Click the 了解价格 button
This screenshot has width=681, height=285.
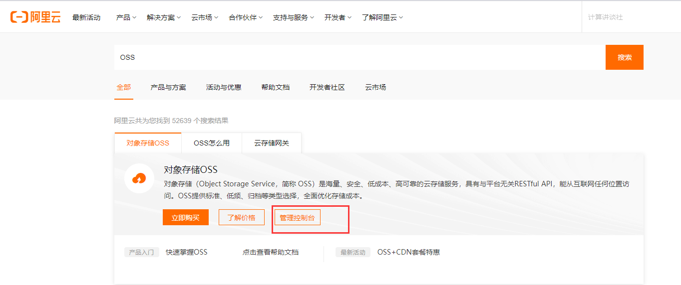coord(242,217)
